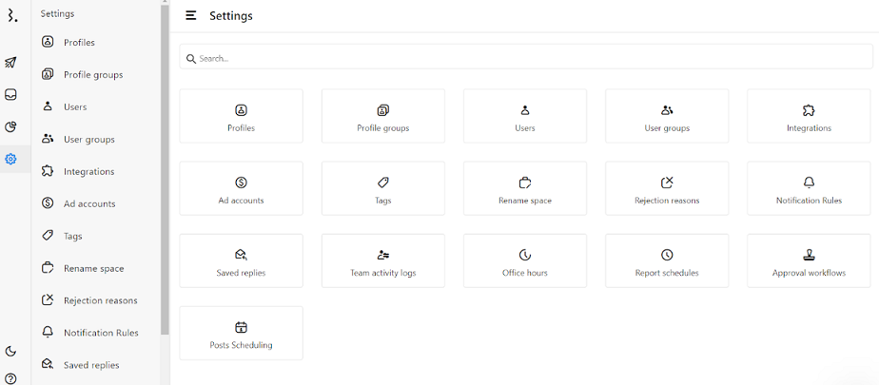Viewport: 879px width, 385px height.
Task: Click the Notification Rules bell in sidebar
Action: coord(48,333)
